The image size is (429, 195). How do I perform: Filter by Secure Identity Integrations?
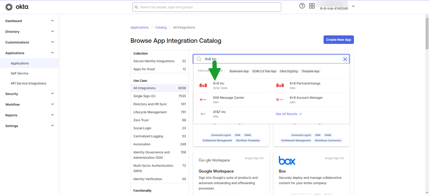click(x=160, y=61)
